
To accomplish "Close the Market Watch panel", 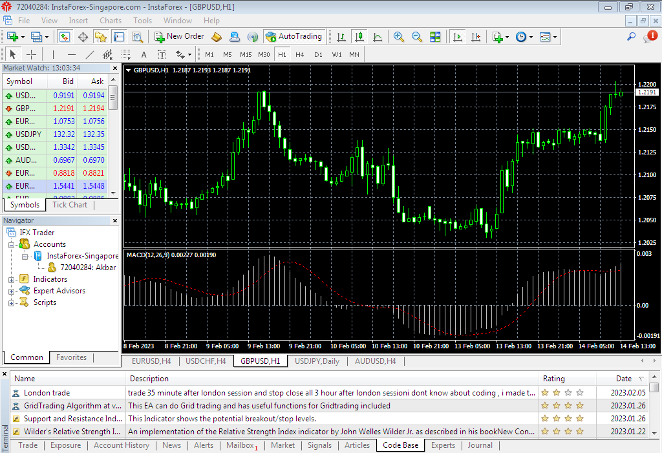I will point(115,68).
